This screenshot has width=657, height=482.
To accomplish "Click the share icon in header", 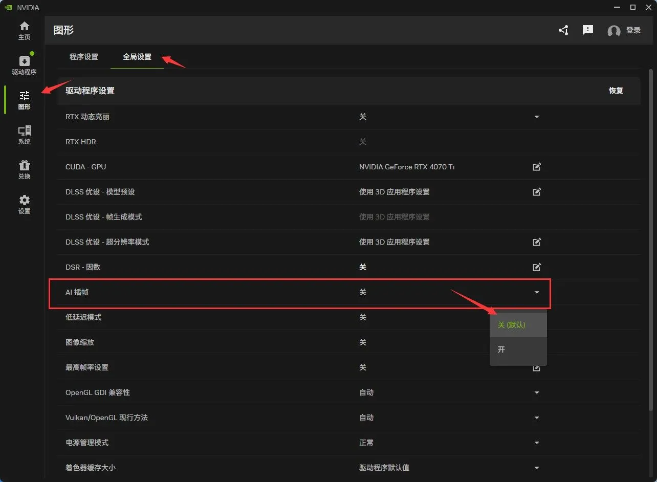I will (563, 30).
